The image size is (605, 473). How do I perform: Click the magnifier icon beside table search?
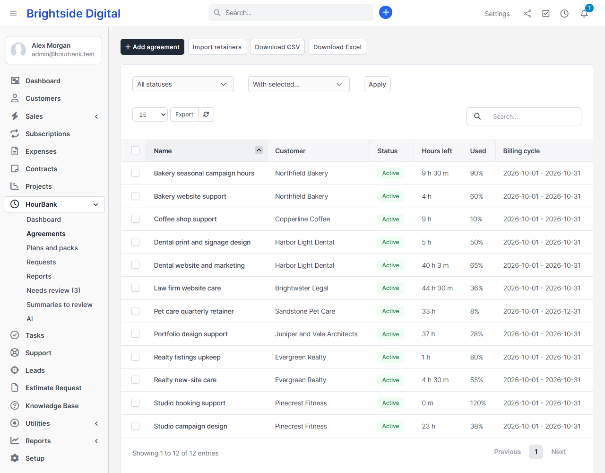pos(477,116)
